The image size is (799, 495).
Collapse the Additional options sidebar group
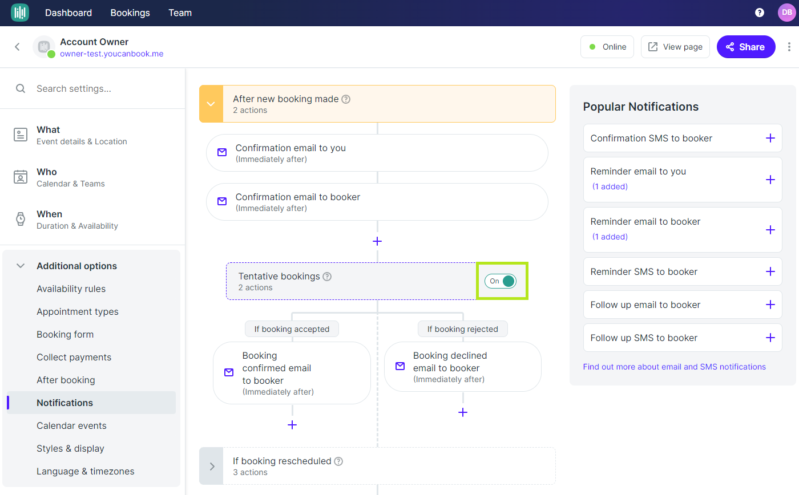click(21, 265)
